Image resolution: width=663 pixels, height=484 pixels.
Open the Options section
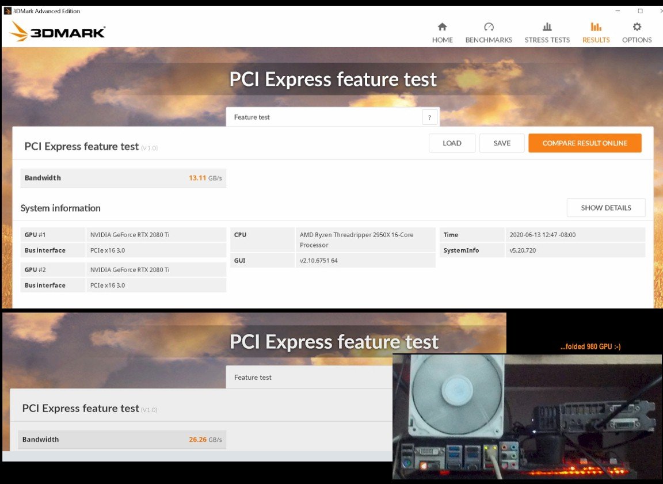tap(637, 33)
